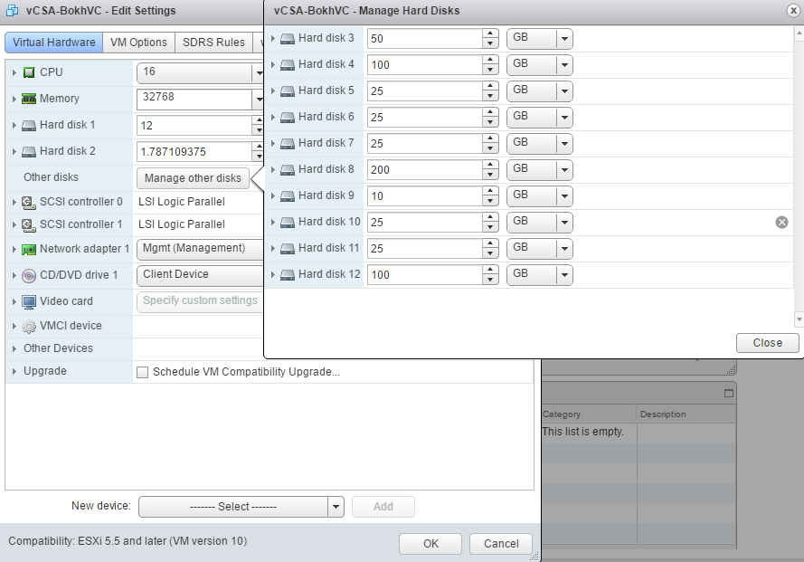
Task: Open the SDRS Rules tab
Action: (x=213, y=43)
